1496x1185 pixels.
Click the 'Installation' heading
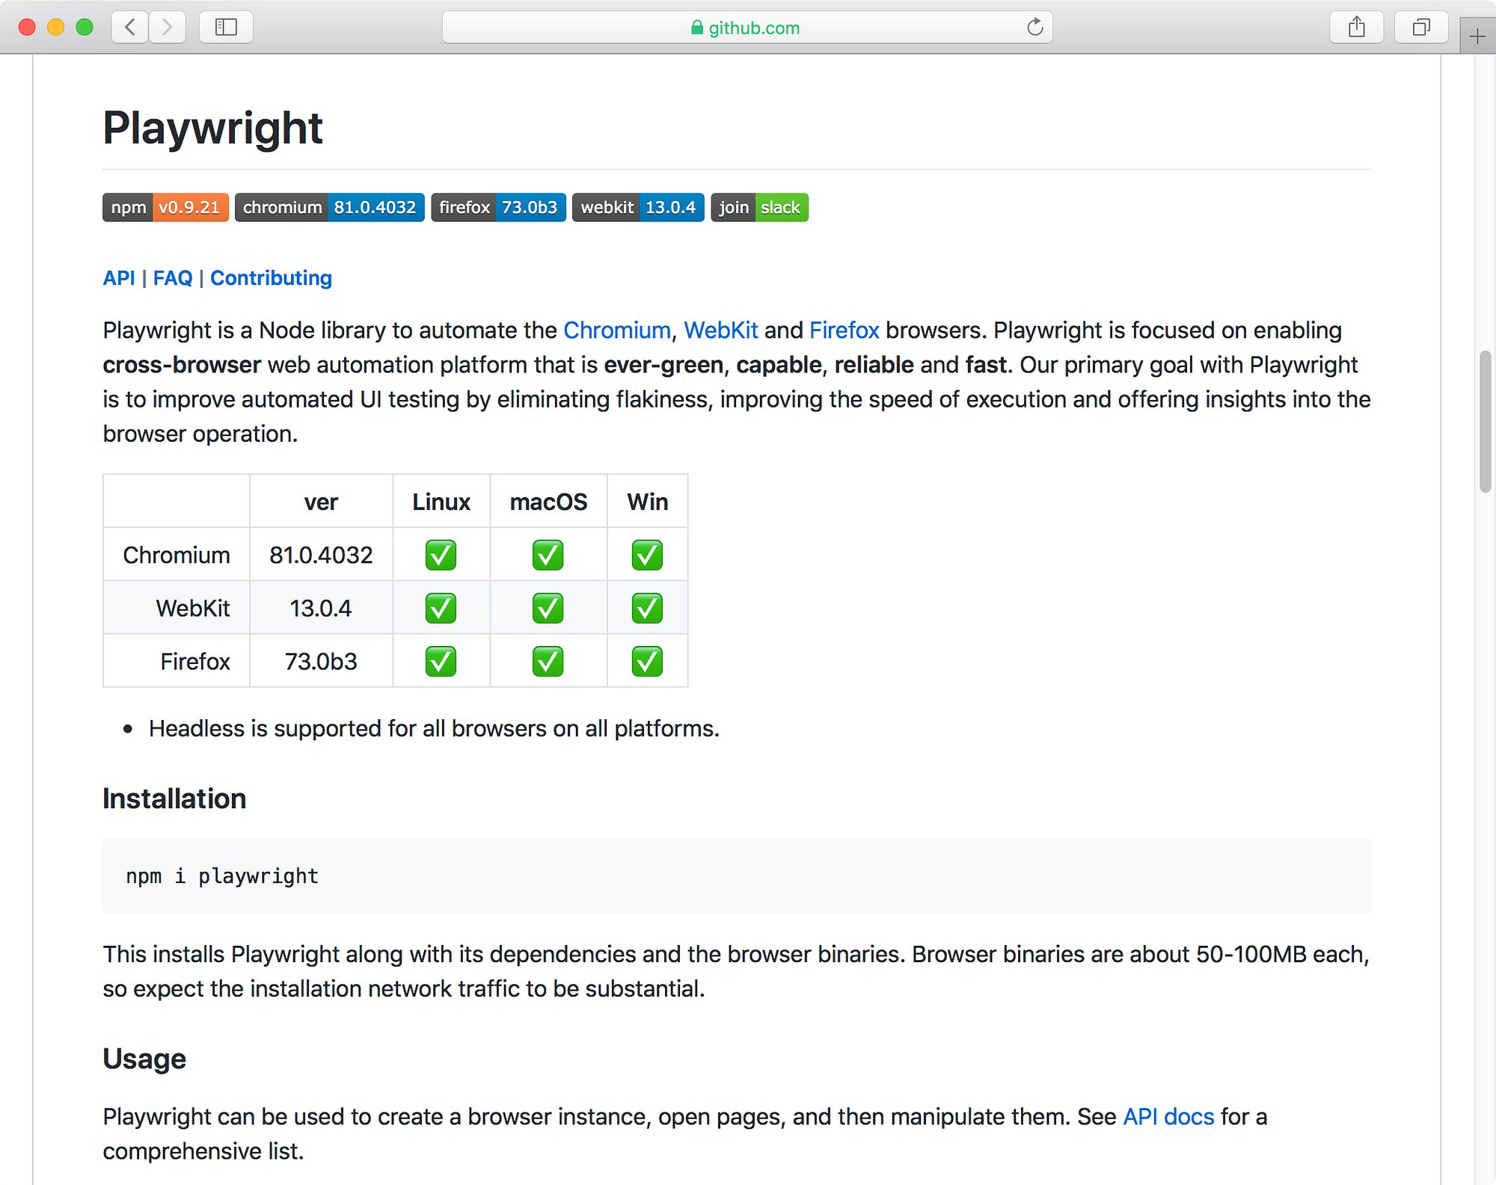coord(174,798)
